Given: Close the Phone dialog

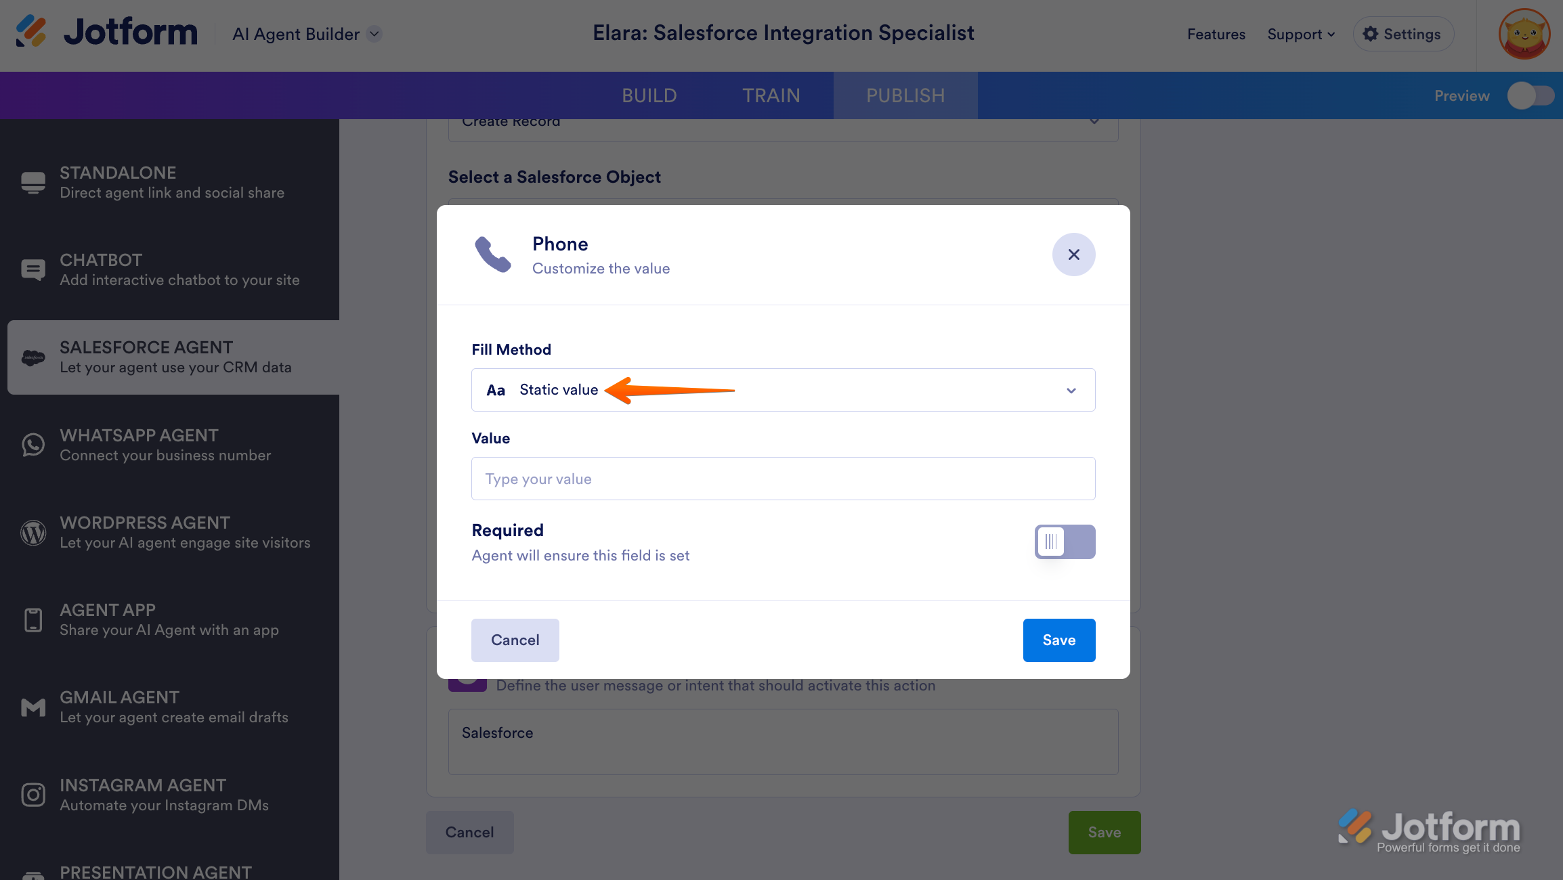Looking at the screenshot, I should point(1073,255).
